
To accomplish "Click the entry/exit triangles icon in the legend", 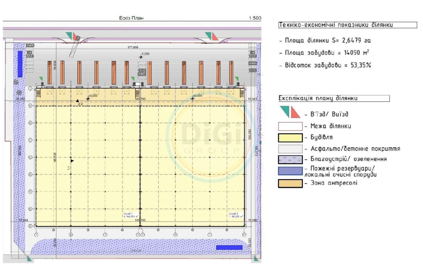I will 290,112.
